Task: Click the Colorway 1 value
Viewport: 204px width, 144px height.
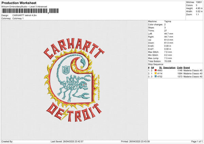Action: (18, 19)
